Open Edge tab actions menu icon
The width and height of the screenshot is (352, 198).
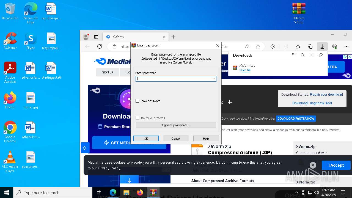pyautogui.click(x=96, y=37)
